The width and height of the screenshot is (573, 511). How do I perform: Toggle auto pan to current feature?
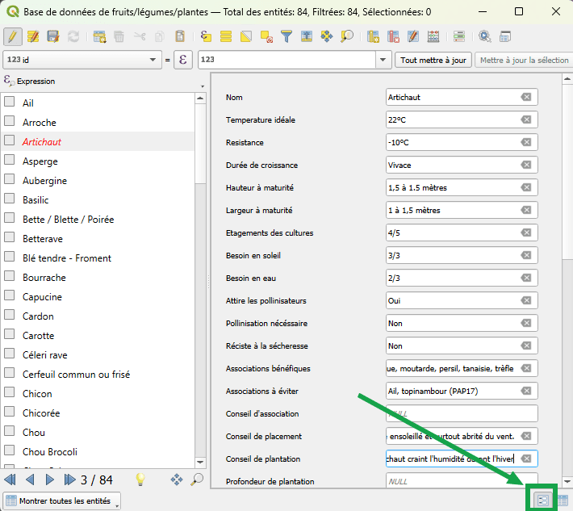tap(177, 480)
